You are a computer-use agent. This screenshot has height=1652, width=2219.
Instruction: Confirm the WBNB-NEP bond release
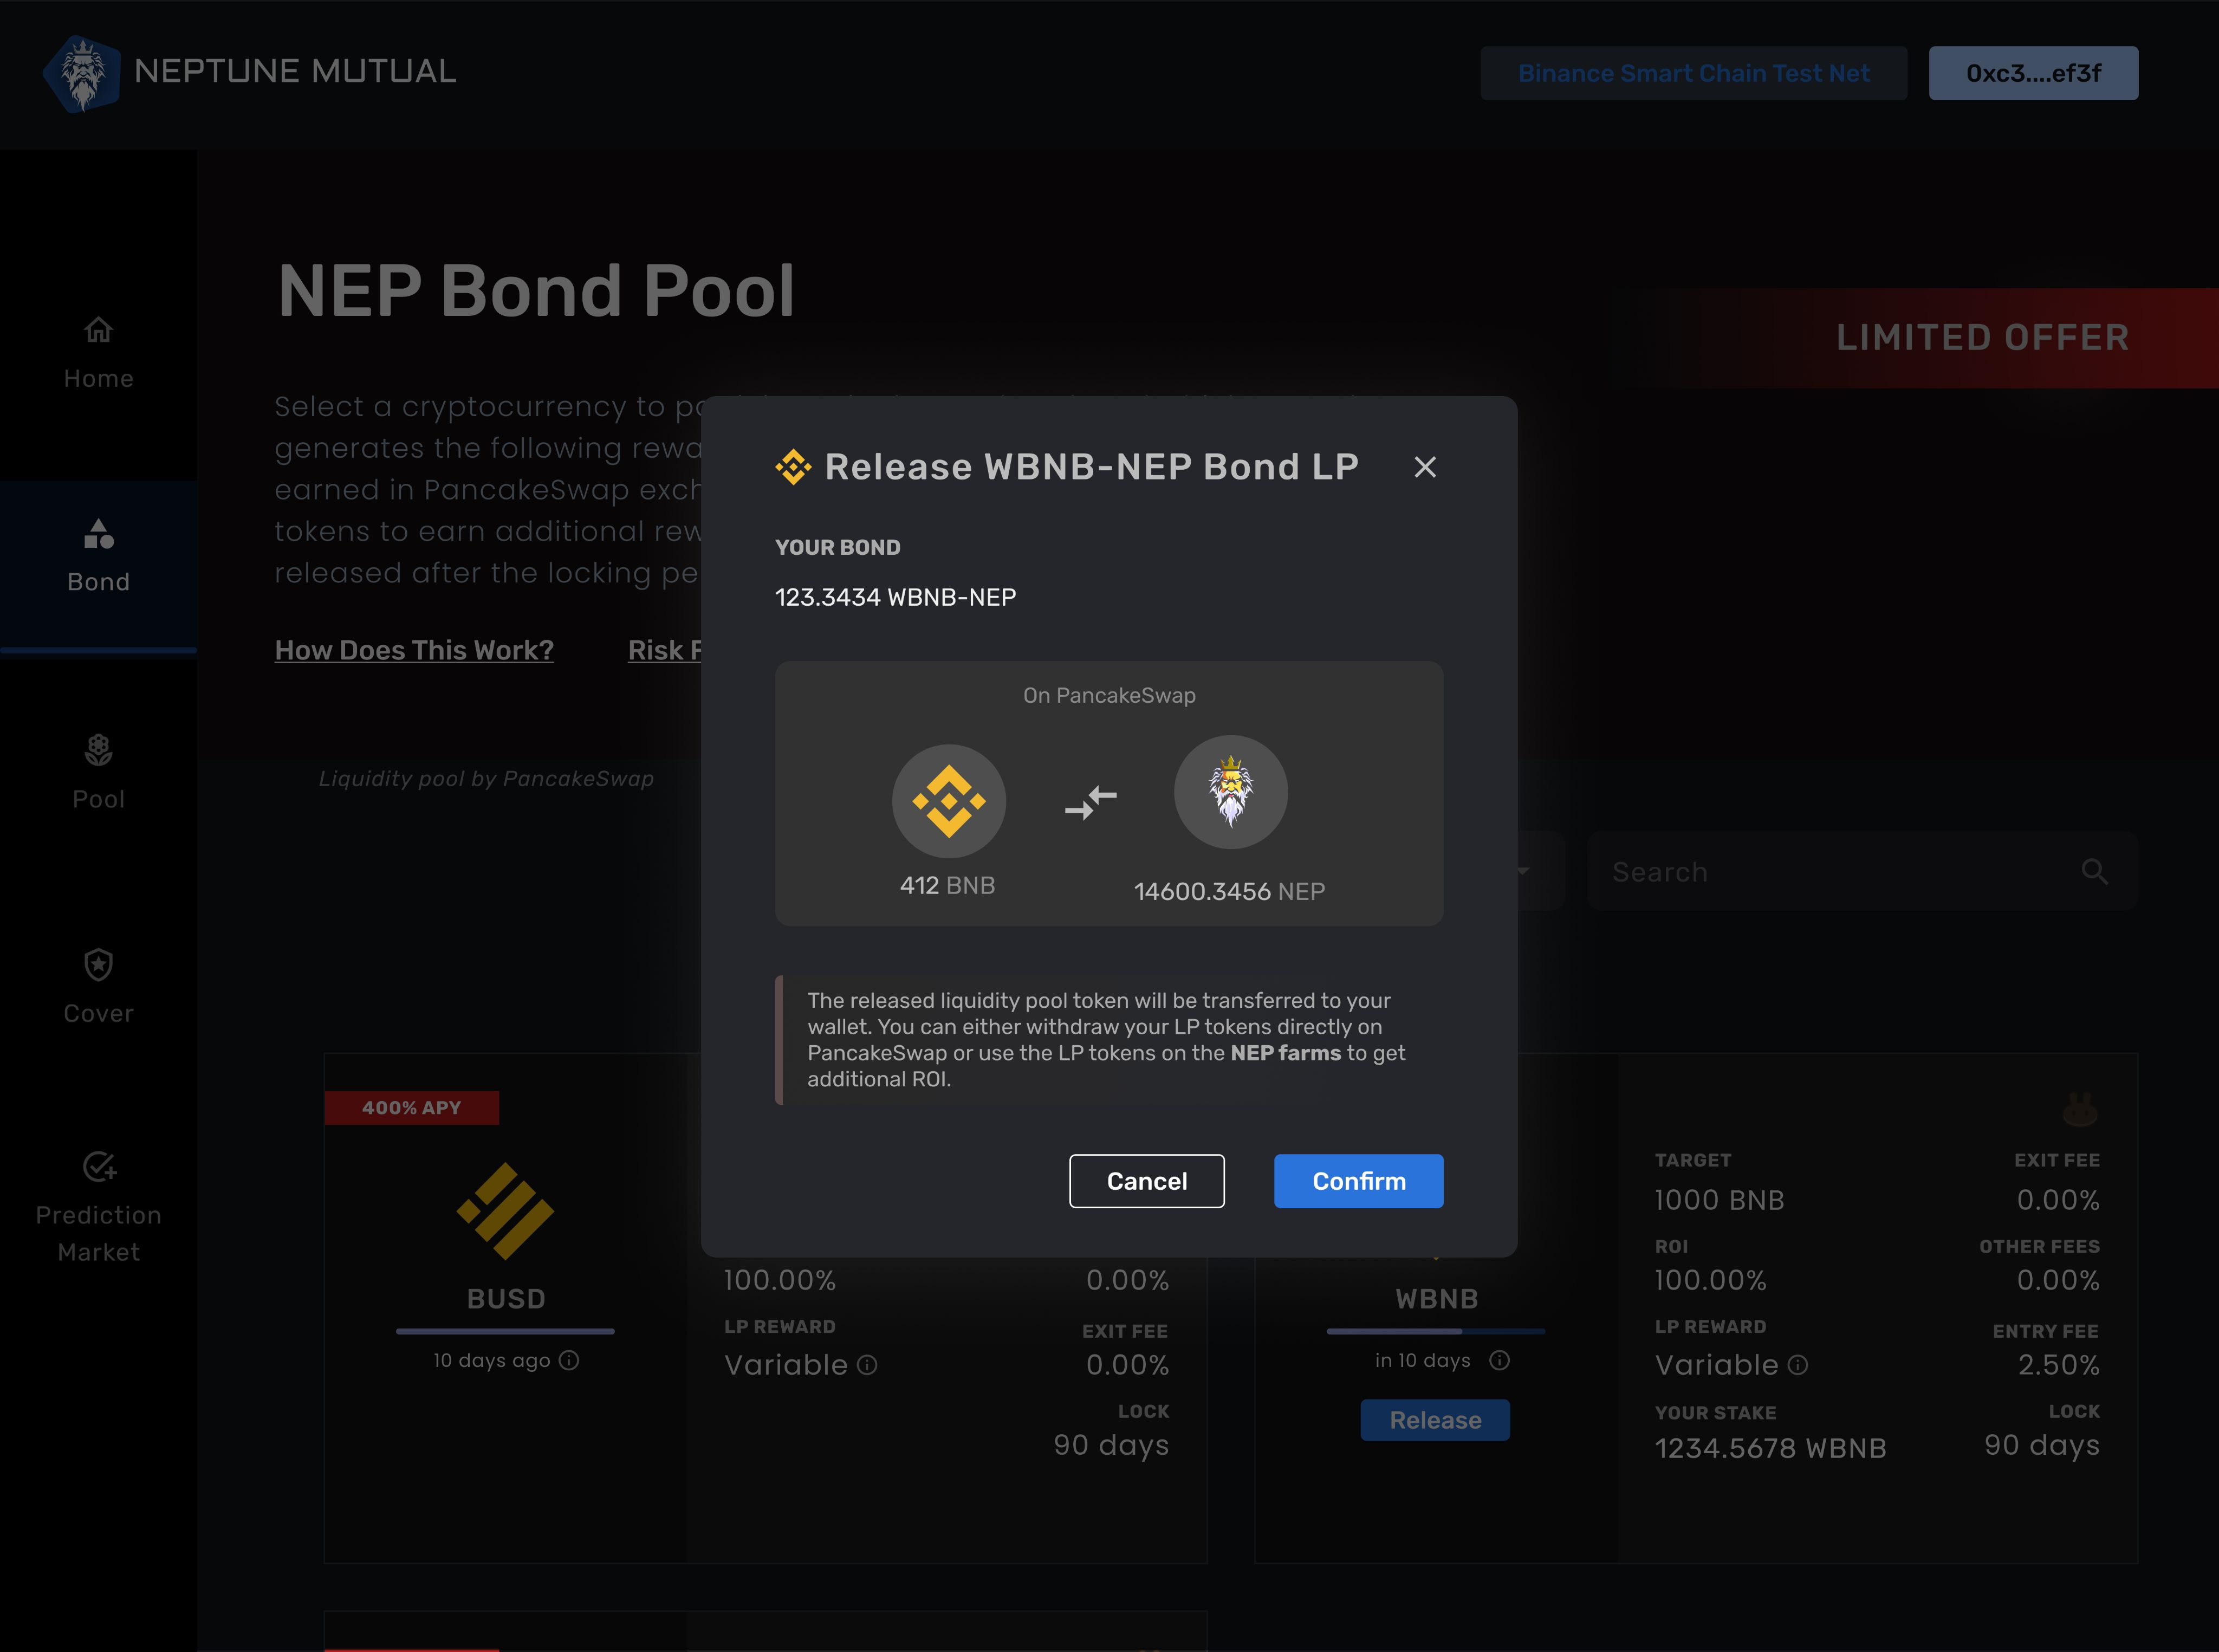tap(1358, 1181)
